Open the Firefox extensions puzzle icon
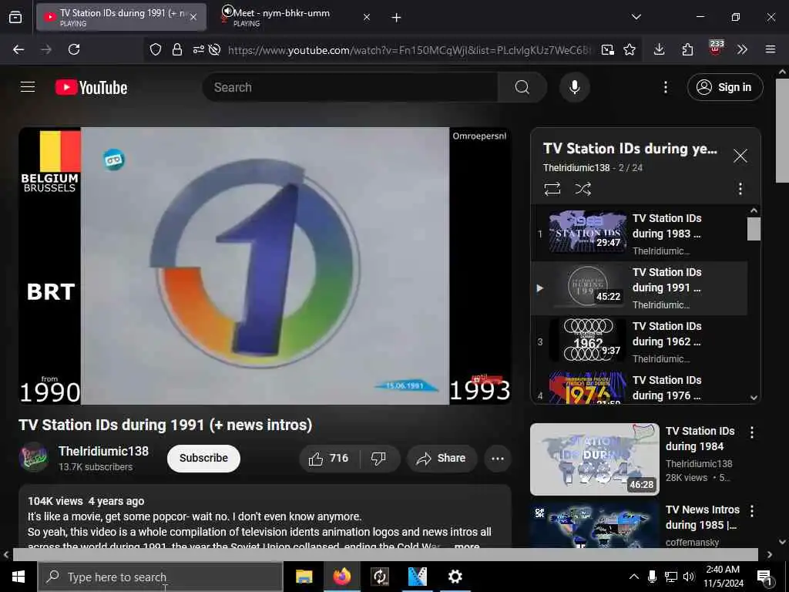This screenshot has height=592, width=789. (687, 49)
